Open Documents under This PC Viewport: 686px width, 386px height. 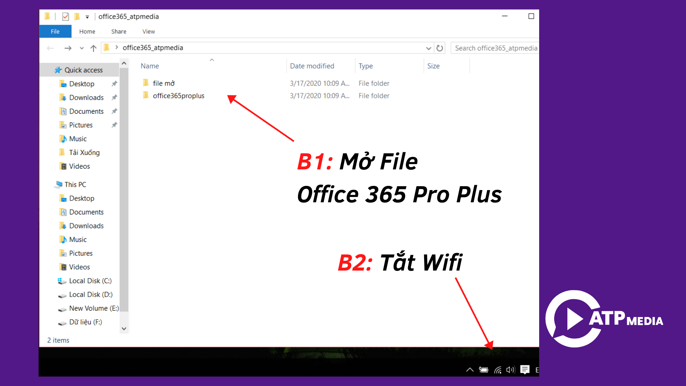[x=86, y=212]
